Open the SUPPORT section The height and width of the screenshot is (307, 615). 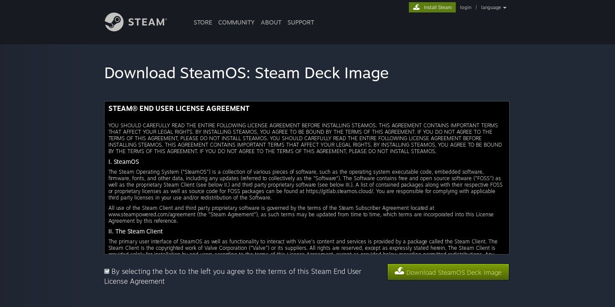click(x=300, y=22)
